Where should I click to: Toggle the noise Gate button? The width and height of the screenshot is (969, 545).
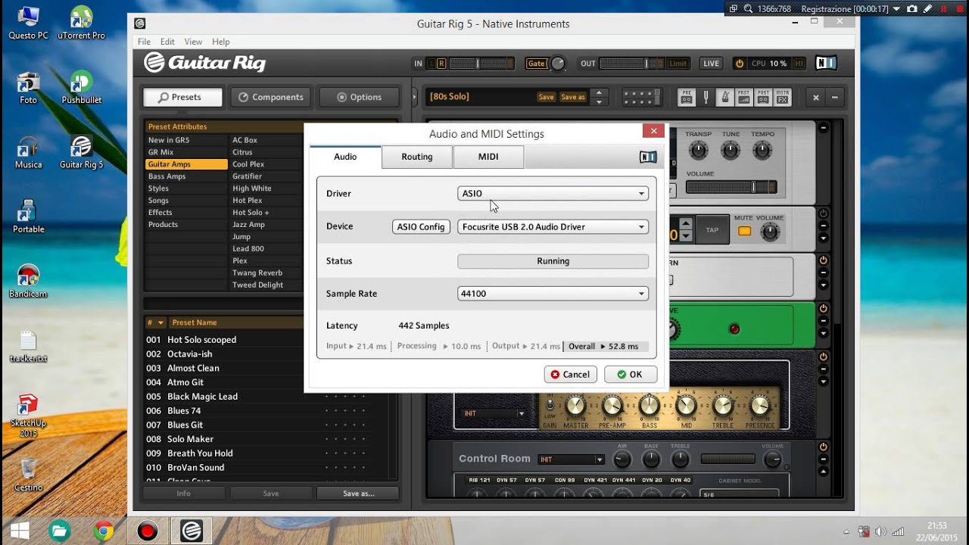pyautogui.click(x=536, y=64)
